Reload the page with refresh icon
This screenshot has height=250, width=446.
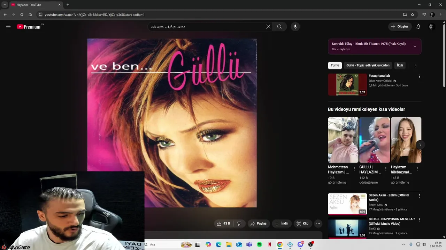coord(22,15)
